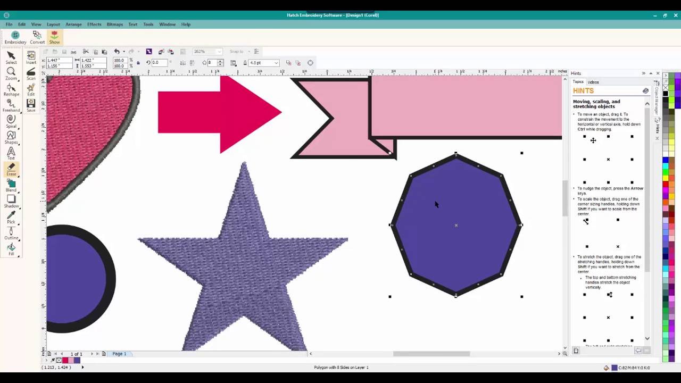Click the Convert icon
This screenshot has width=681, height=383.
coord(37,37)
